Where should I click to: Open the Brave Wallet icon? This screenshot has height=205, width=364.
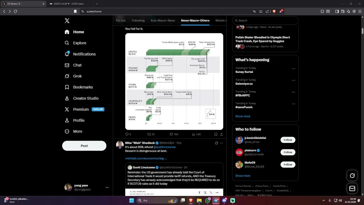click(x=343, y=11)
